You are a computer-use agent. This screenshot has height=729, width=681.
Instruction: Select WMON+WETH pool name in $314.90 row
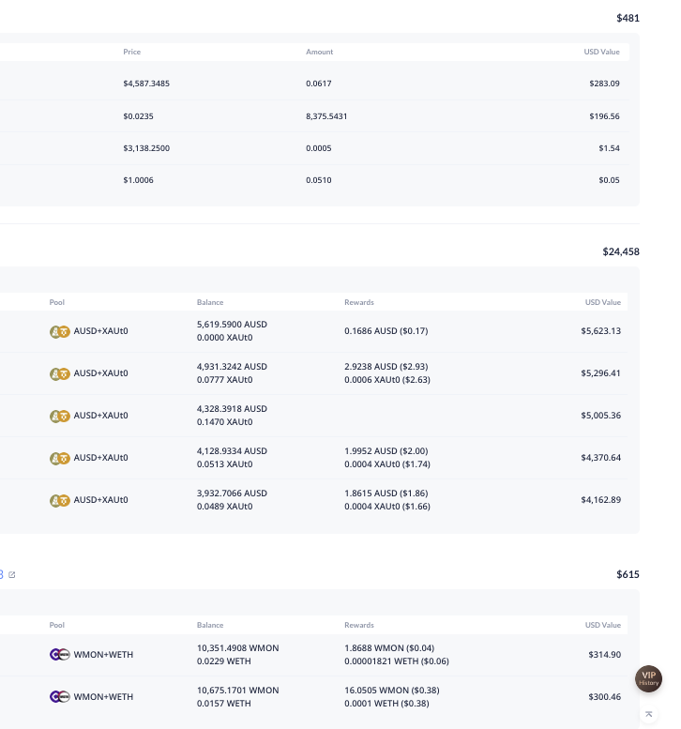pos(103,655)
